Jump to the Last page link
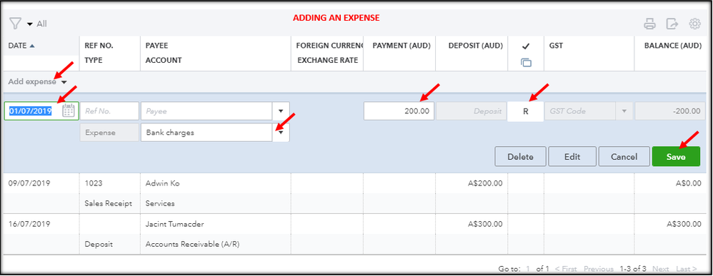Screen dimensions: 713x276 [686, 269]
